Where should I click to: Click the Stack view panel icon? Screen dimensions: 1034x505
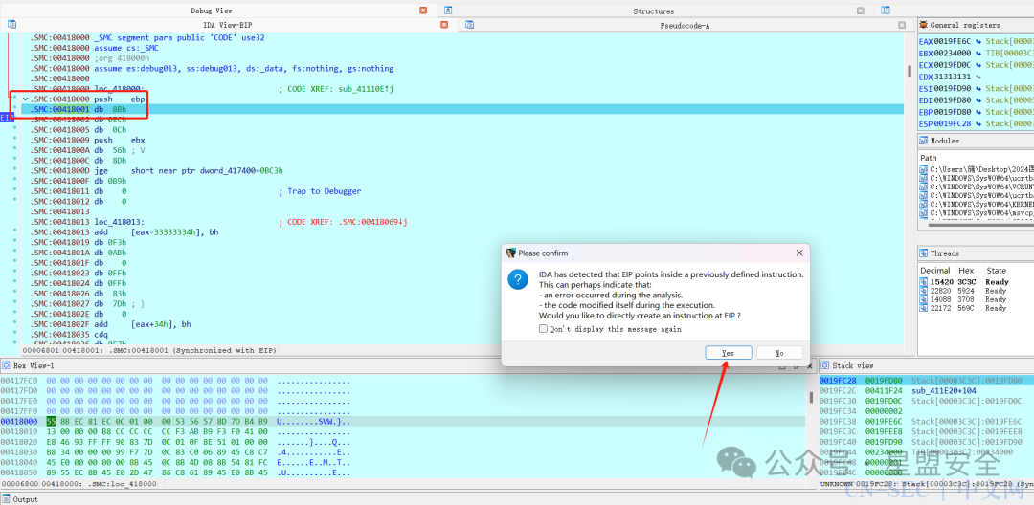point(825,365)
